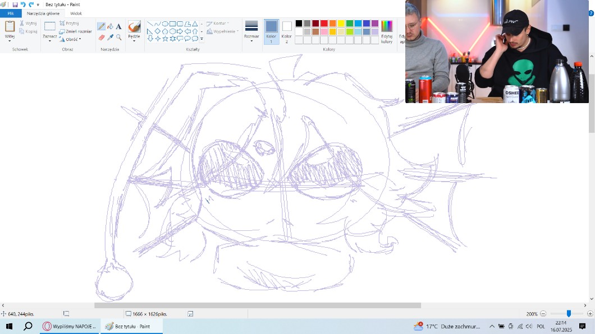Open Windows Start menu
Viewport: 595px width, 334px height.
(9, 326)
